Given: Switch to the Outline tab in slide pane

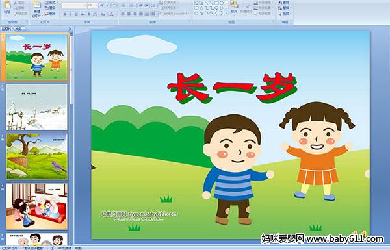Looking at the screenshot, I should pos(19,29).
